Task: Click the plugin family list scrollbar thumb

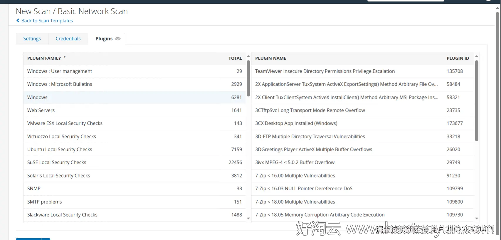Action: pyautogui.click(x=248, y=78)
